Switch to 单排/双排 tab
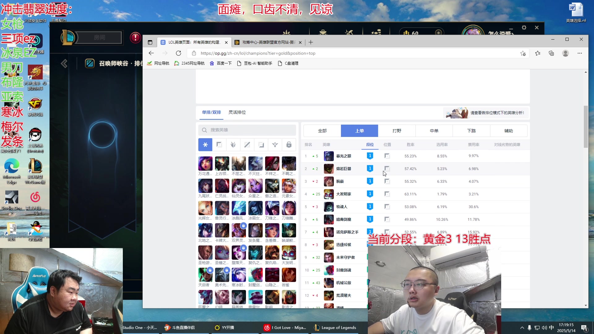Image resolution: width=594 pixels, height=334 pixels. (x=211, y=112)
